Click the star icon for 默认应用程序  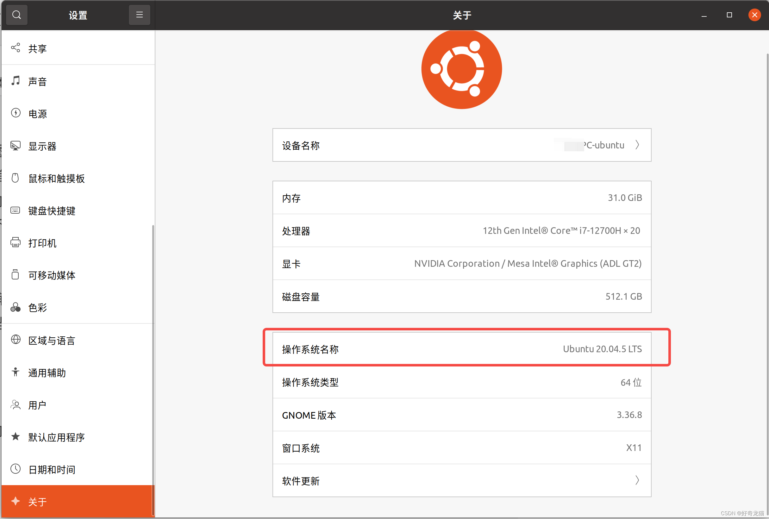pyautogui.click(x=16, y=436)
